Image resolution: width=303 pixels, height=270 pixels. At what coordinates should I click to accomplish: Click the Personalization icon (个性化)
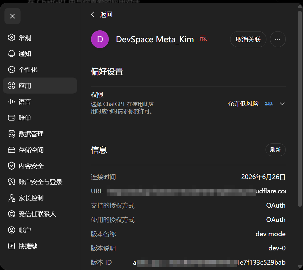(x=12, y=70)
